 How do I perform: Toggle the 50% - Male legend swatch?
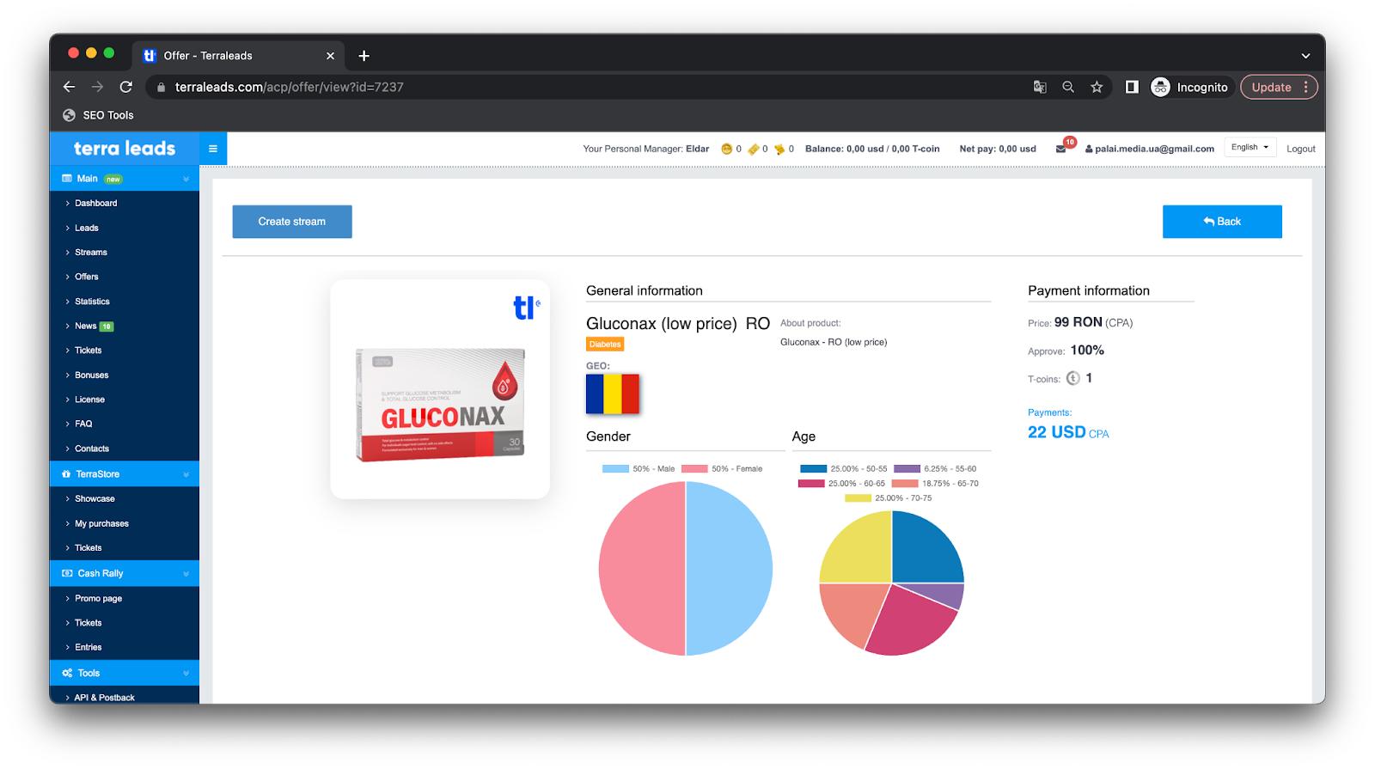615,469
